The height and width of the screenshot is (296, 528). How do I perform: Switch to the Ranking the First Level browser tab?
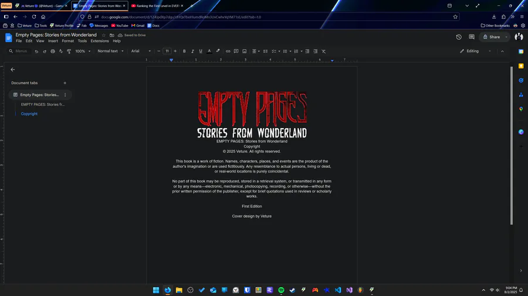coord(157,6)
